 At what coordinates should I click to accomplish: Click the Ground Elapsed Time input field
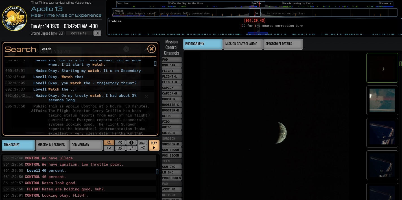click(79, 33)
